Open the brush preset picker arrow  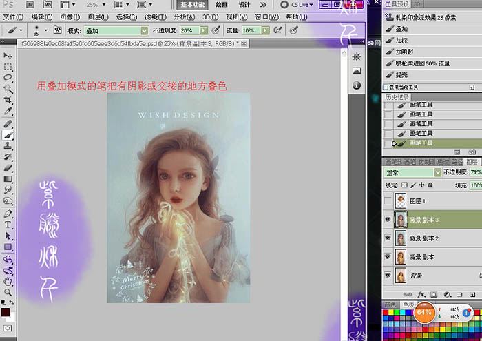(x=46, y=30)
